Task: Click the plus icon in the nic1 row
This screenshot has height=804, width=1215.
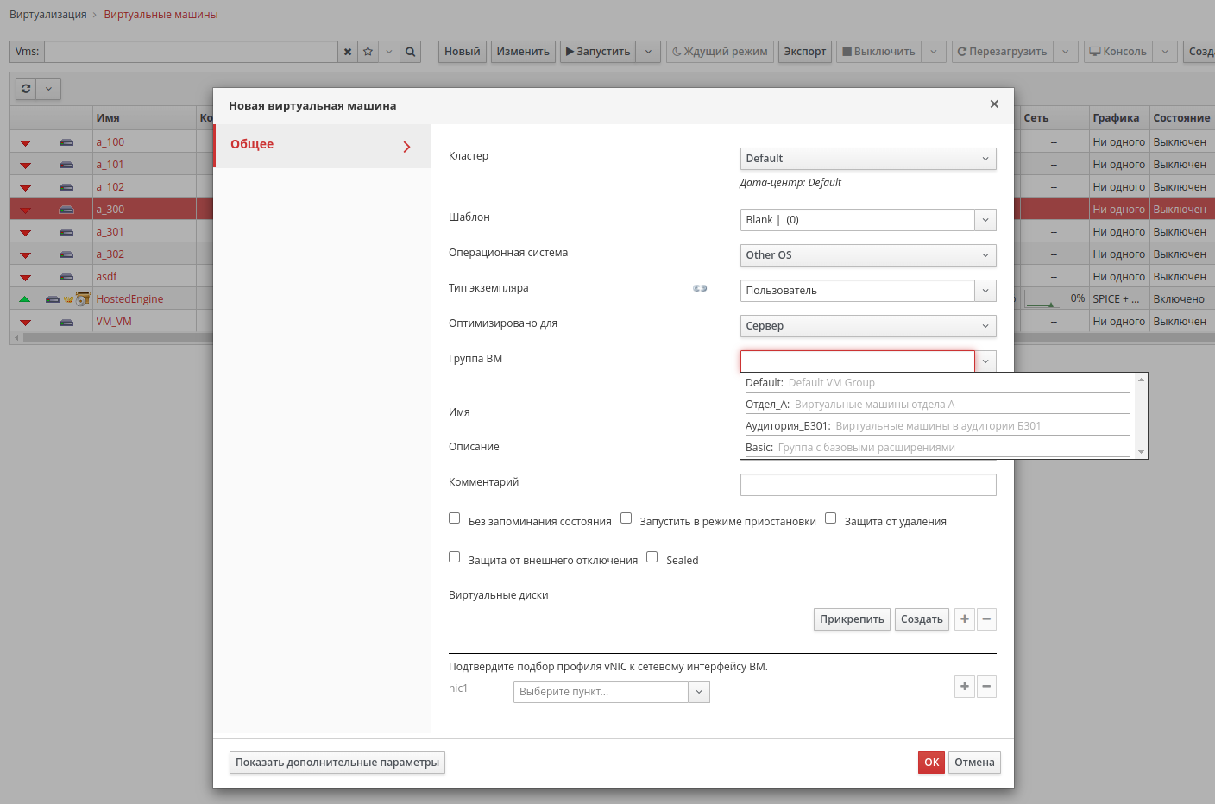Action: [965, 687]
